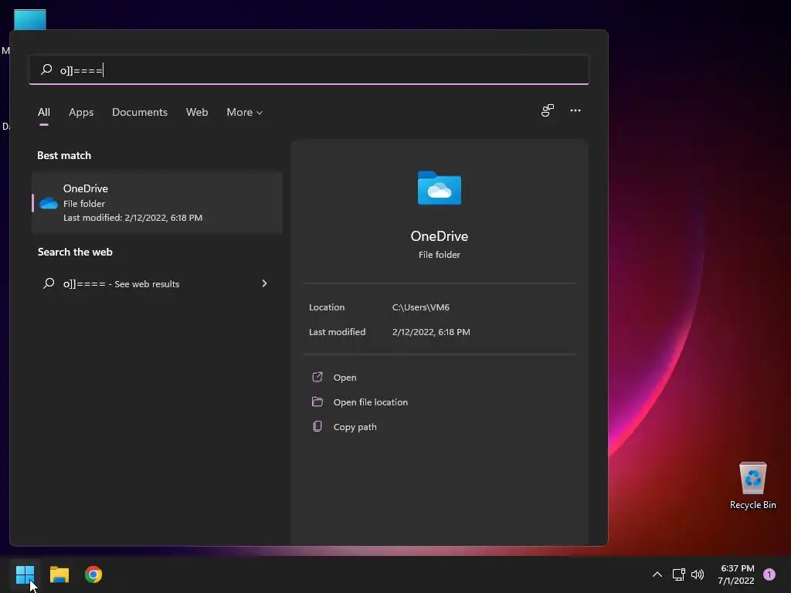The image size is (791, 593).
Task: Open File Explorer from the taskbar
Action: click(59, 574)
